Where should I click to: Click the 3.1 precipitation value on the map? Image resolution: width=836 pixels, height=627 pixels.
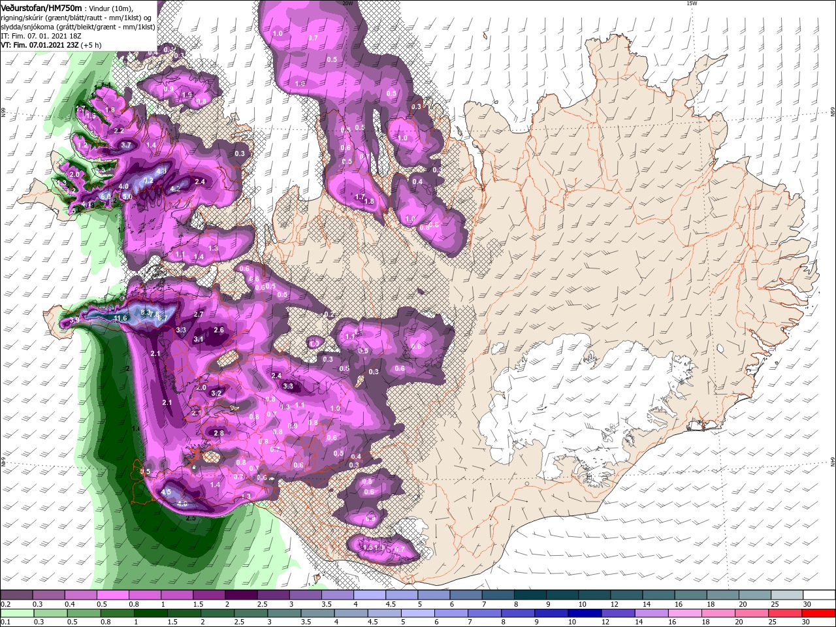pos(199,339)
